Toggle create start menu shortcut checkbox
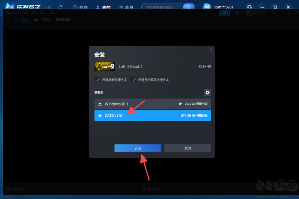 click(x=134, y=80)
